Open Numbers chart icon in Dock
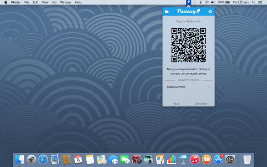 coord(172,160)
